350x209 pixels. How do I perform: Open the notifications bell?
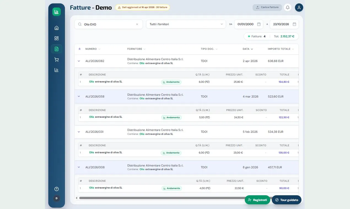coord(288,7)
